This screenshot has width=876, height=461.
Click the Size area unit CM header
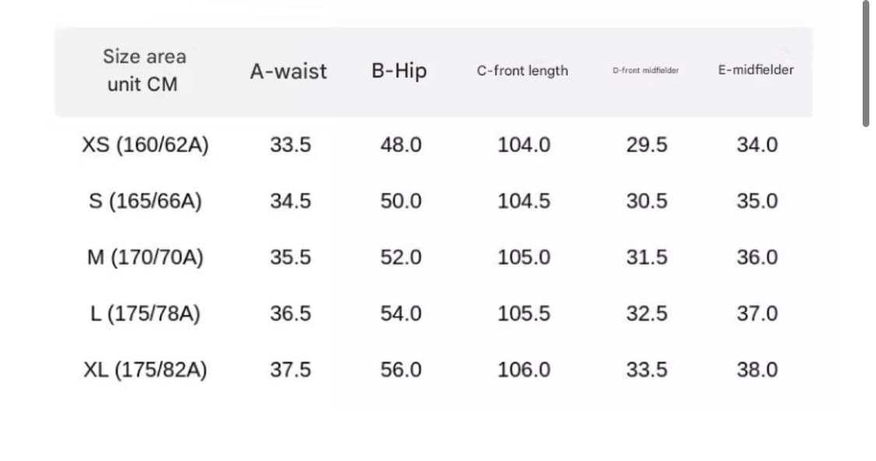point(144,70)
